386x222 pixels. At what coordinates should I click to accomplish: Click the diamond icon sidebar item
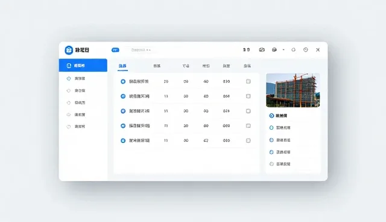69,78
